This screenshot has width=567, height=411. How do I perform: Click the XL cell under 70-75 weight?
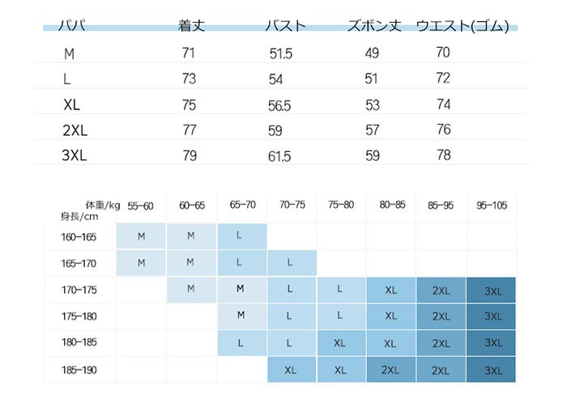pos(291,370)
